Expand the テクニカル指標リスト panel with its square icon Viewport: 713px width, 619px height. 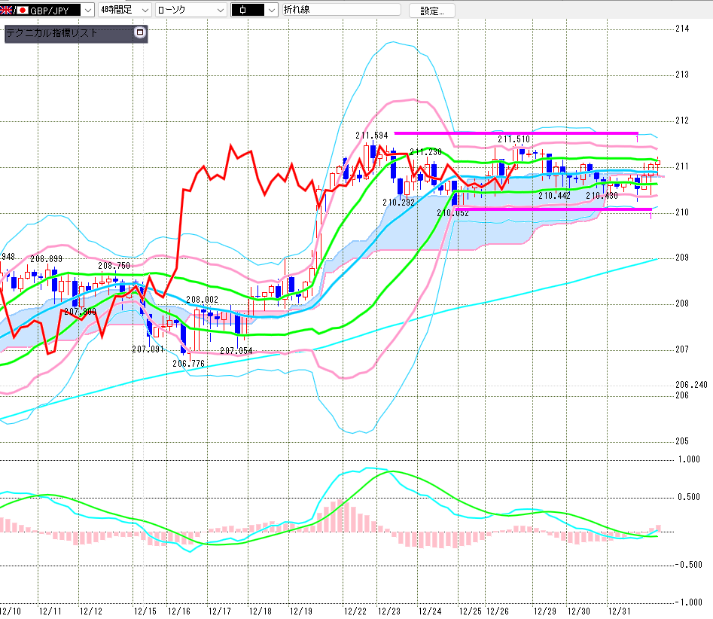coord(139,32)
